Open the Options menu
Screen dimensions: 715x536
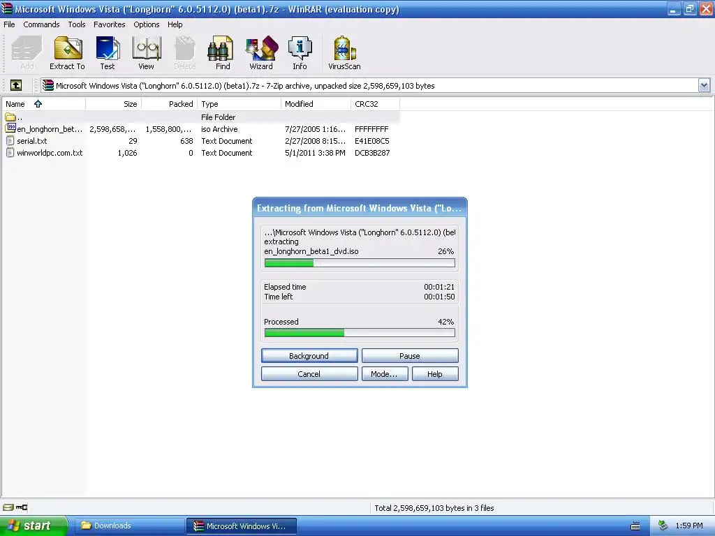point(147,24)
